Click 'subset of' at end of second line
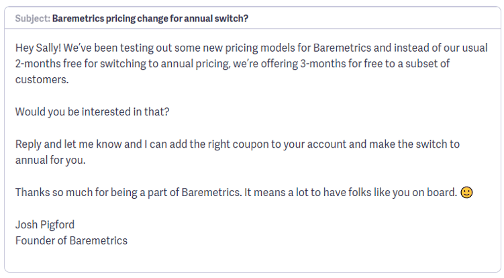The width and height of the screenshot is (504, 278). pyautogui.click(x=427, y=64)
